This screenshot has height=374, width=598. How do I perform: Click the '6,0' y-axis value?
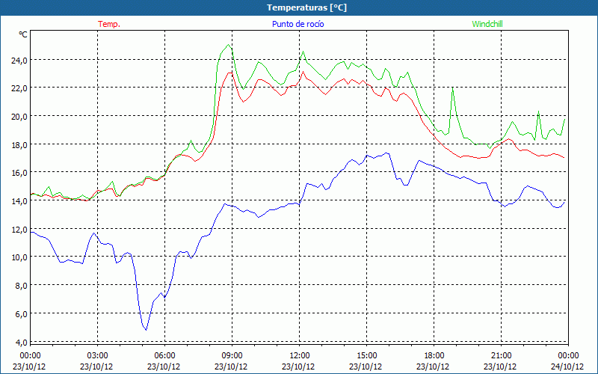click(22, 313)
